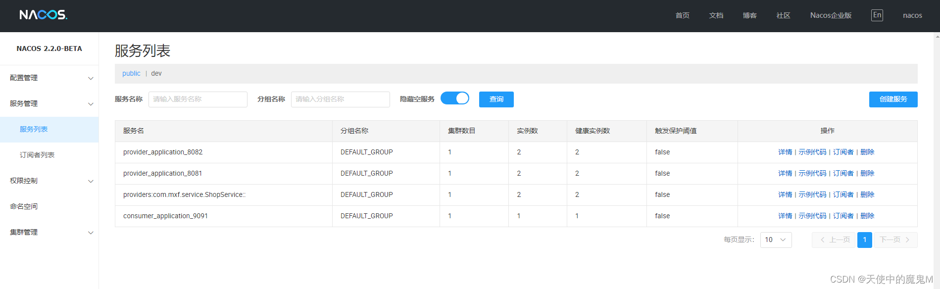Viewport: 940px width, 289px height.
Task: Click 删除 for provider_application_8081
Action: tap(867, 173)
